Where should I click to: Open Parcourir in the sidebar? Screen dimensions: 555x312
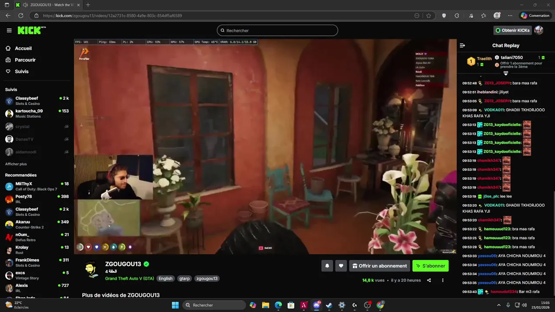point(25,60)
